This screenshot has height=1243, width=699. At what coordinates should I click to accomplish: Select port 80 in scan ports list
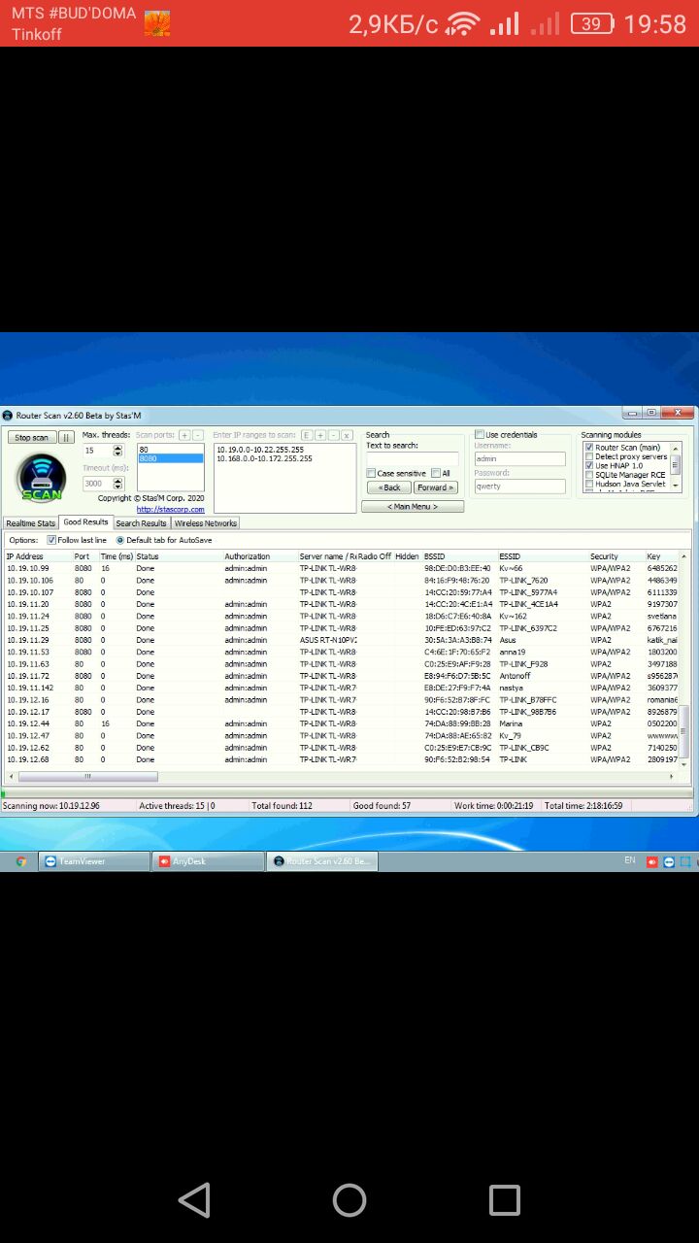pyautogui.click(x=171, y=450)
